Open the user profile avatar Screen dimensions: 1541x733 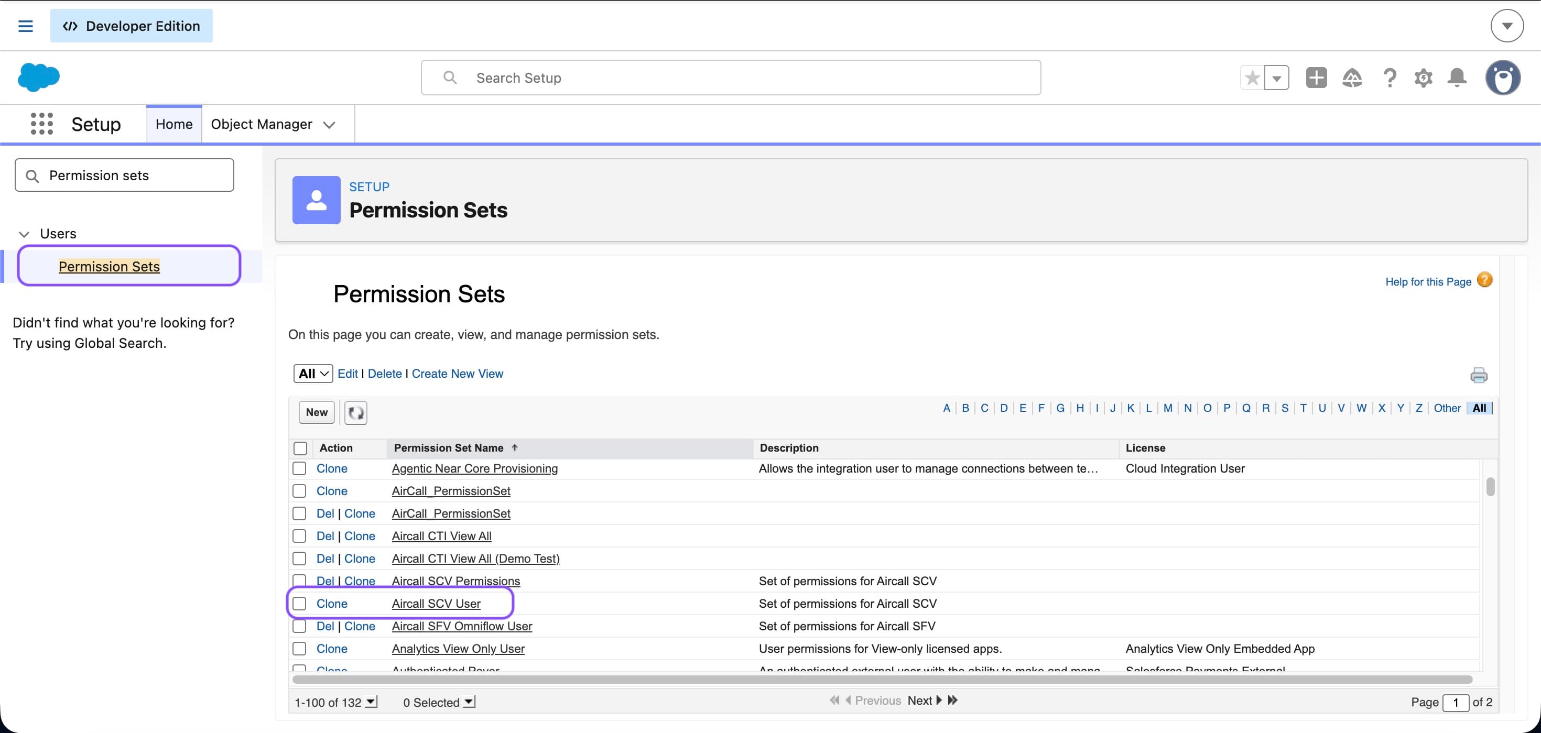click(x=1503, y=78)
